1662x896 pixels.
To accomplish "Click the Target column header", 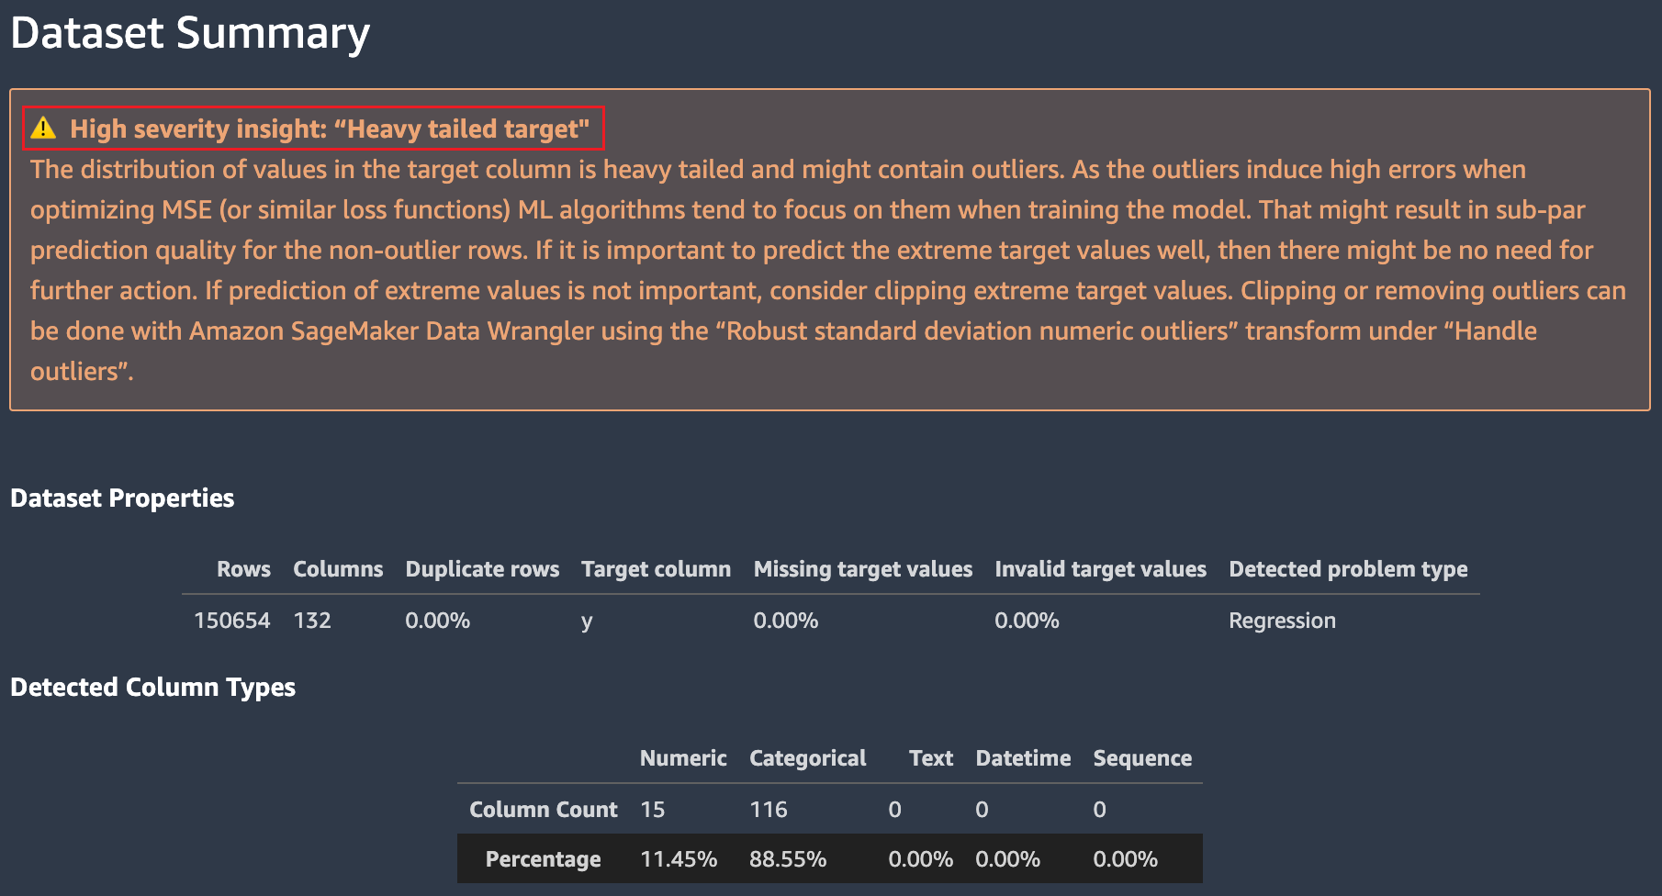I will 656,569.
